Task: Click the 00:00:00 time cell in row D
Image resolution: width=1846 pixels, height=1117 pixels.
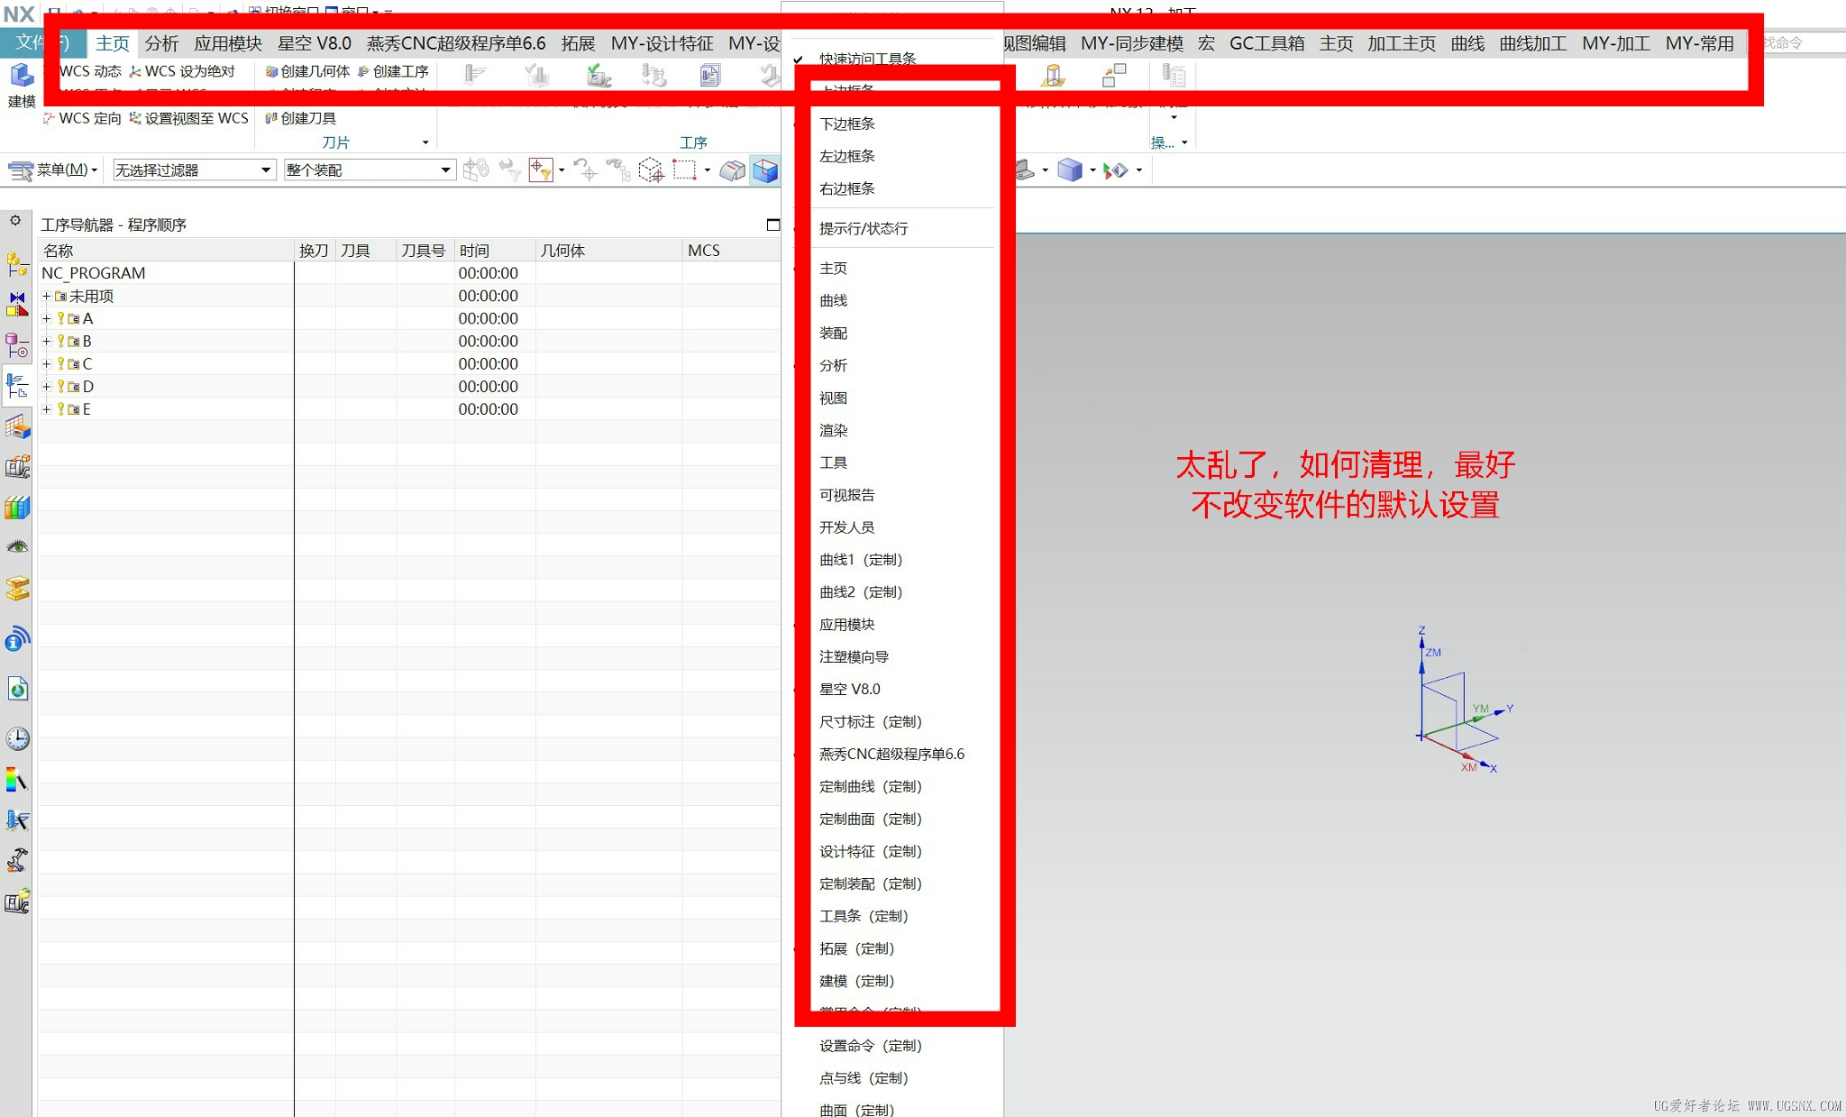Action: 489,387
